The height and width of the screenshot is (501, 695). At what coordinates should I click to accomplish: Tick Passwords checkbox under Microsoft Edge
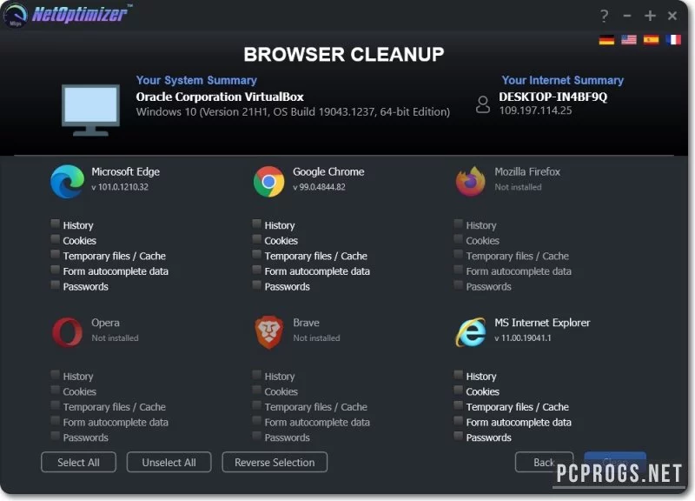coord(55,284)
